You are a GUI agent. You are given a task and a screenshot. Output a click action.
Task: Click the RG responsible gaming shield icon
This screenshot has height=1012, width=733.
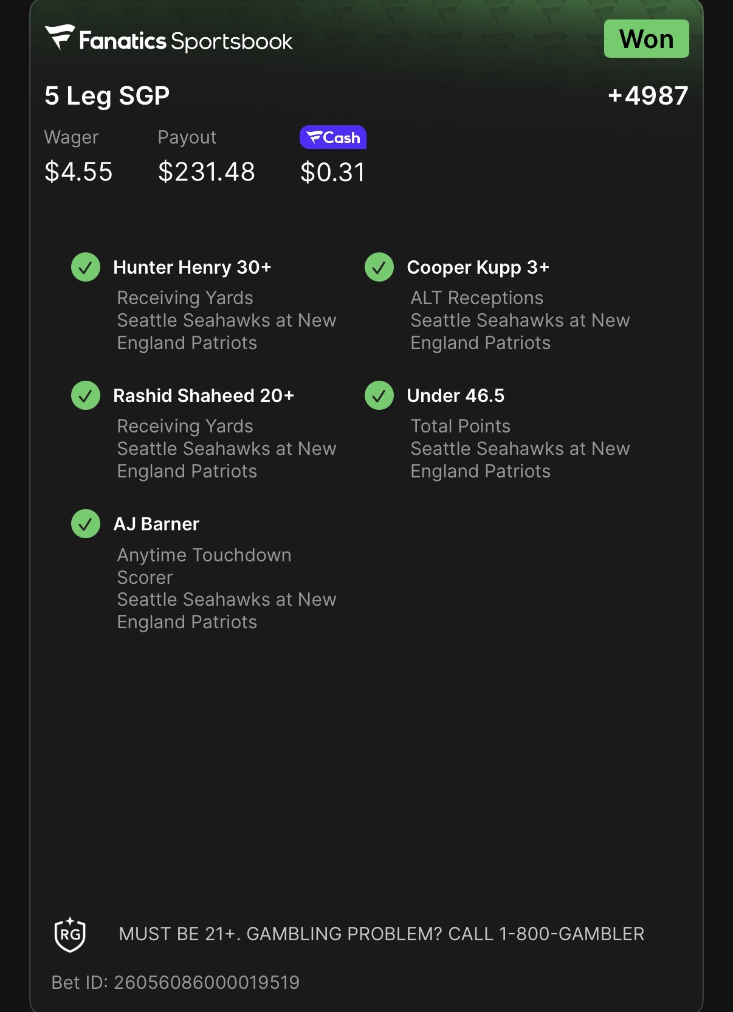tap(70, 934)
